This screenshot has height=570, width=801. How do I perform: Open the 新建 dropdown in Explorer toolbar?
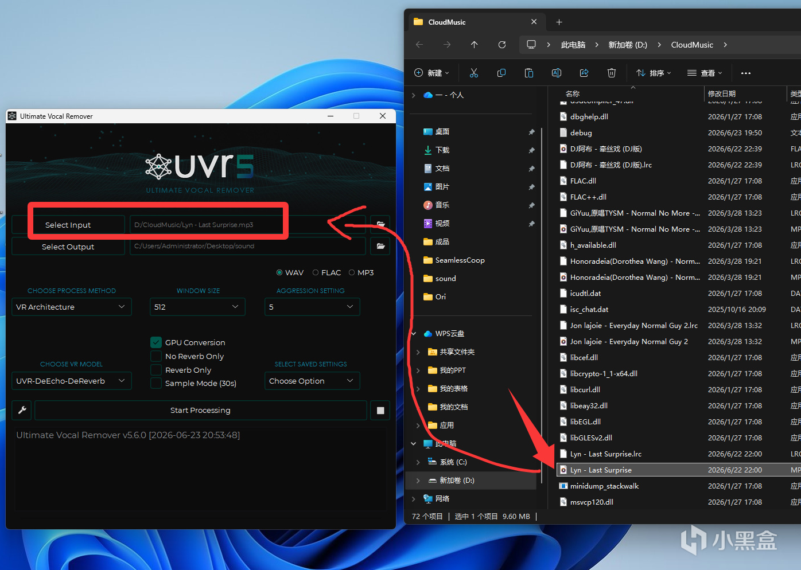pos(431,73)
